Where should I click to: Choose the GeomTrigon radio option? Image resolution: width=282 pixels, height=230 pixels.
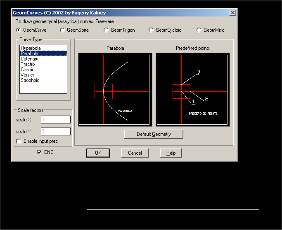(106, 30)
